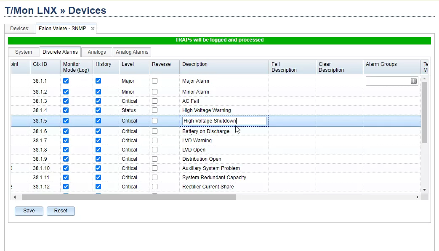
Task: Switch to the Analogs tab
Action: click(x=97, y=52)
